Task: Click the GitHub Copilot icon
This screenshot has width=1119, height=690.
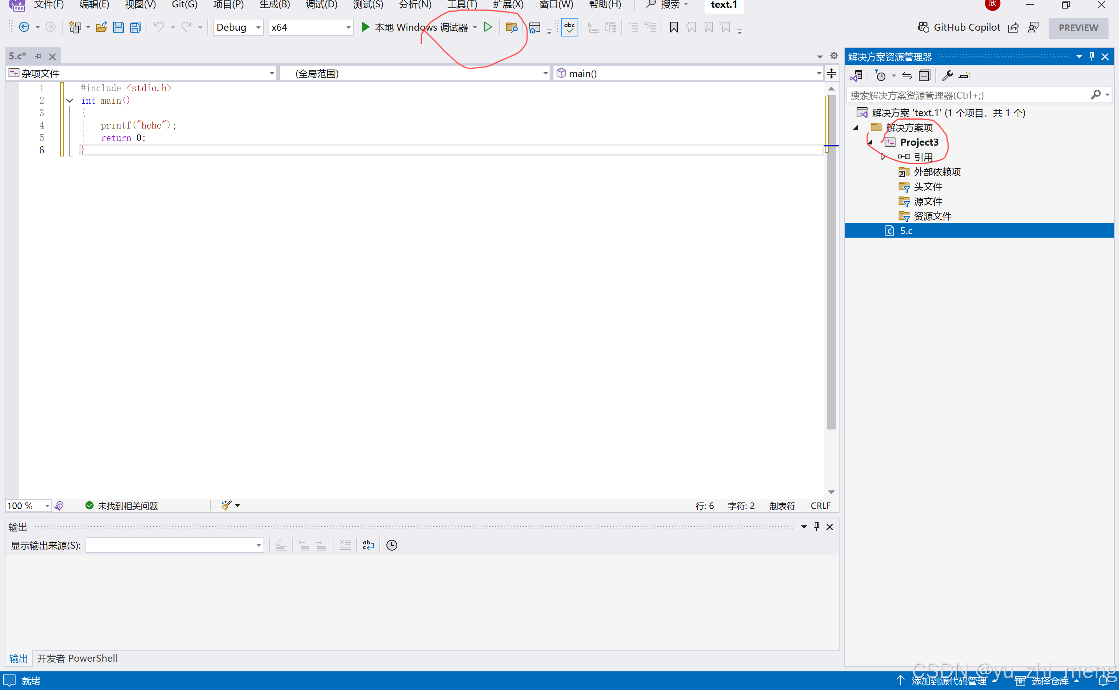Action: tap(923, 28)
